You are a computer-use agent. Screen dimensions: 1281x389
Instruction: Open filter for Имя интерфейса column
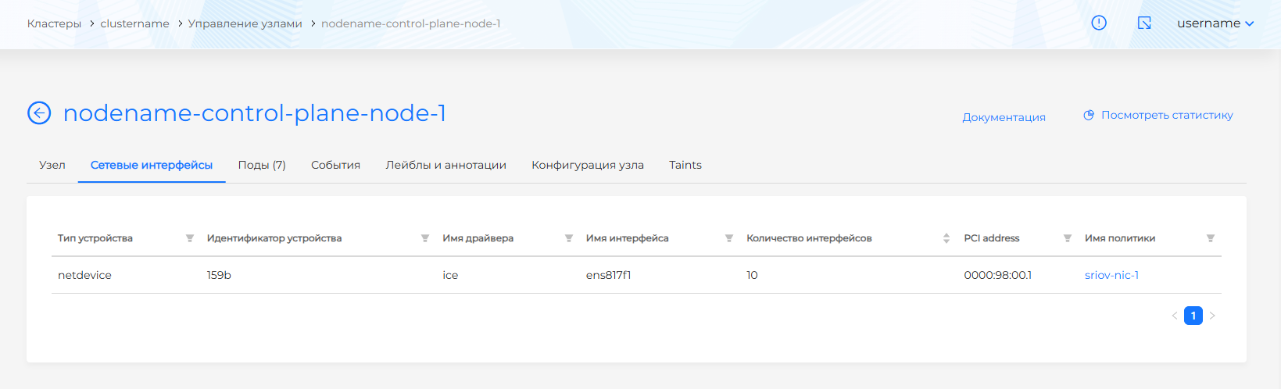point(729,238)
